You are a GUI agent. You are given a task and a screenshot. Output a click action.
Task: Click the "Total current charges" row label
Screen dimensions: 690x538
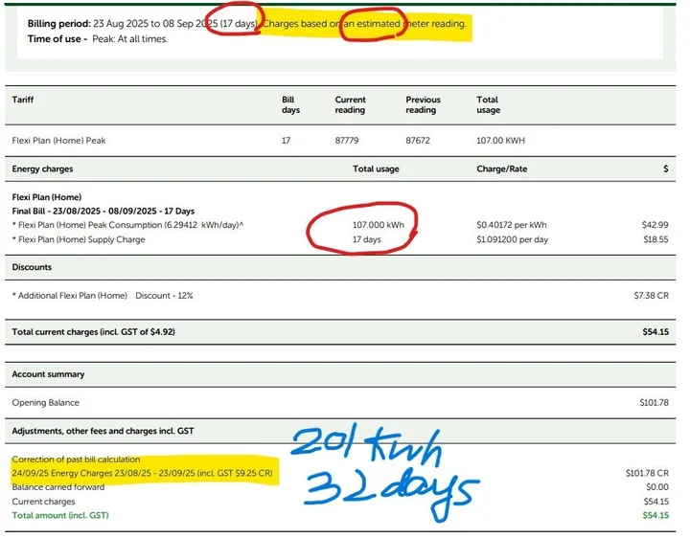click(x=93, y=332)
